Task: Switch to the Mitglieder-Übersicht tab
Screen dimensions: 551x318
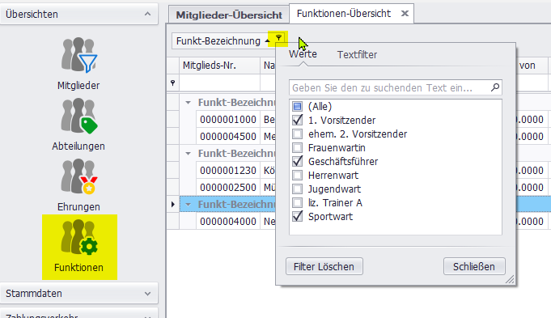Action: (229, 15)
